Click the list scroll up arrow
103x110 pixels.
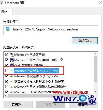coord(96,54)
